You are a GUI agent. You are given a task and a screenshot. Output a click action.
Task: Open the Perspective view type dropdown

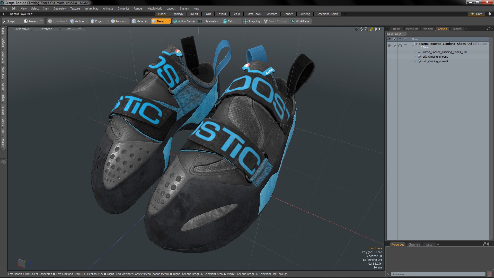pos(22,29)
